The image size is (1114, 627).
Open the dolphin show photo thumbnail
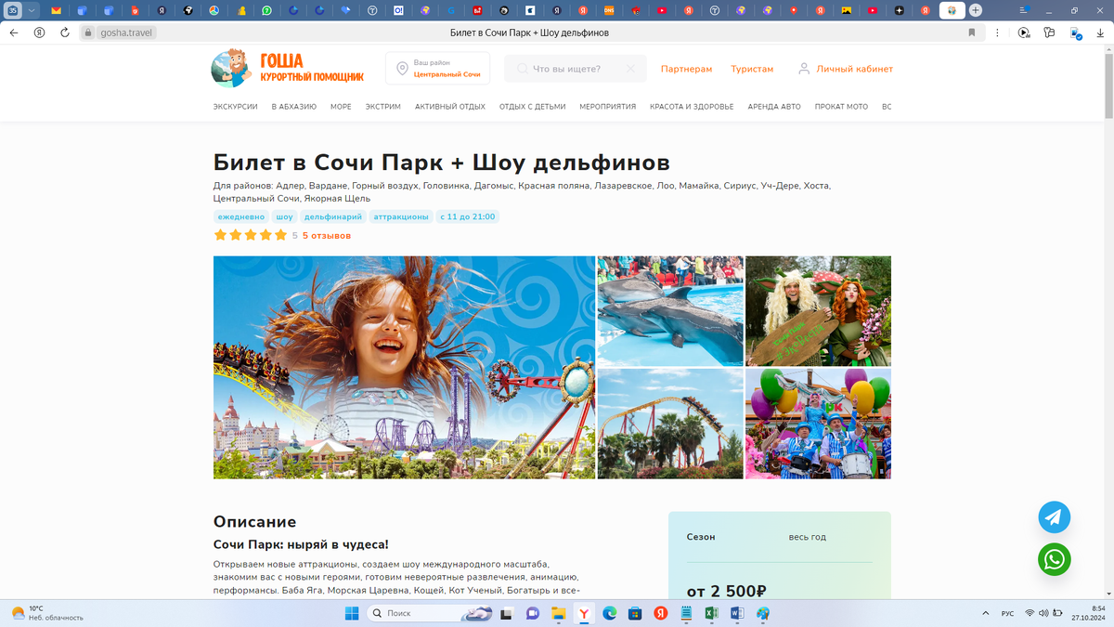pos(670,311)
